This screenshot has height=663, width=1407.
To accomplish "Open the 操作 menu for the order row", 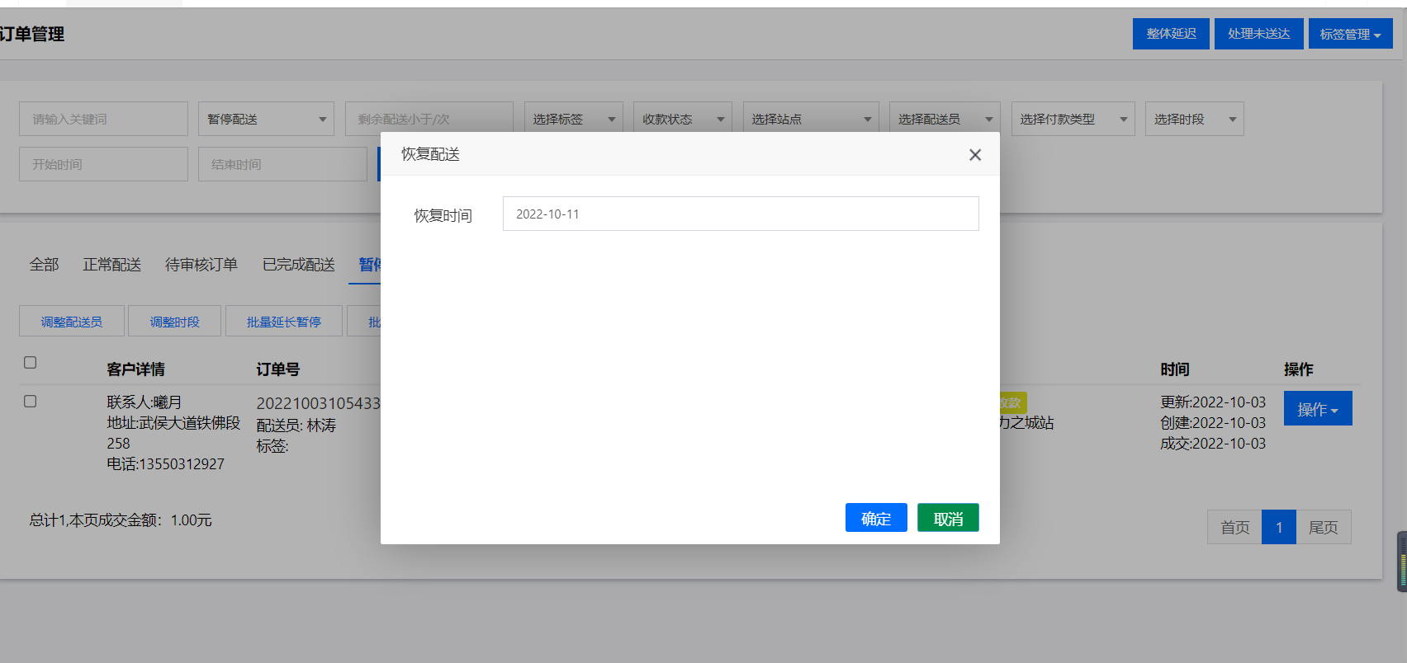I will tap(1317, 409).
